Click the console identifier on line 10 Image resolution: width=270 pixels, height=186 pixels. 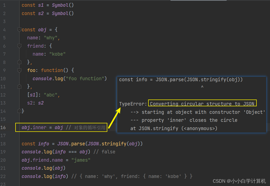(42, 78)
